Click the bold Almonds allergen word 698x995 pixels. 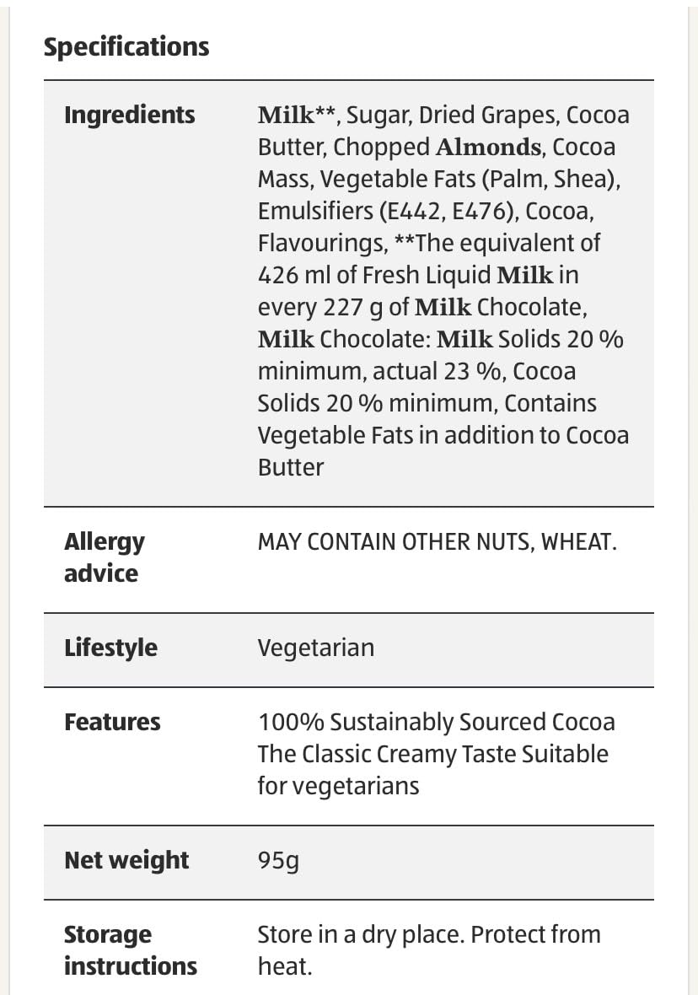point(488,147)
